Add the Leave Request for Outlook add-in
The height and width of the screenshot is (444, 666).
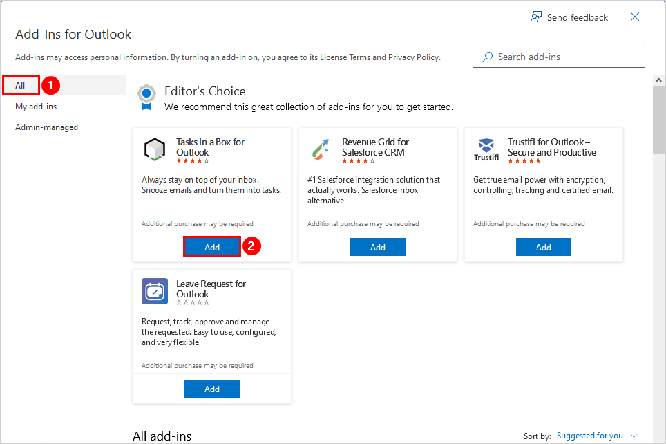[x=212, y=389]
